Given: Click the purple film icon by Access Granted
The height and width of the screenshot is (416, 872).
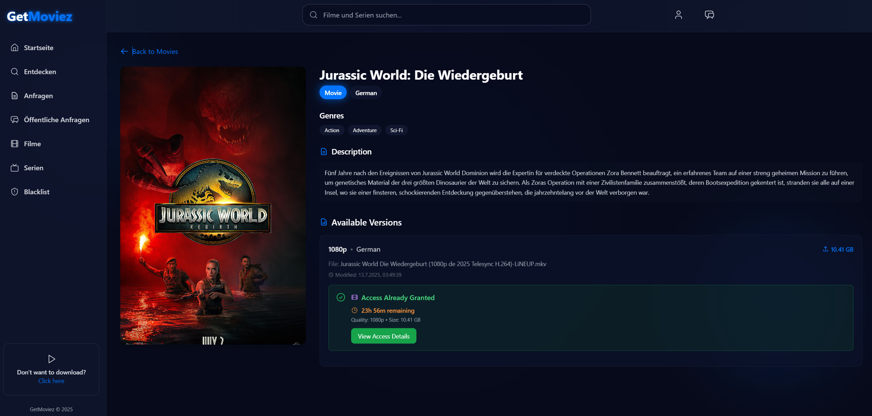Looking at the screenshot, I should pyautogui.click(x=355, y=297).
